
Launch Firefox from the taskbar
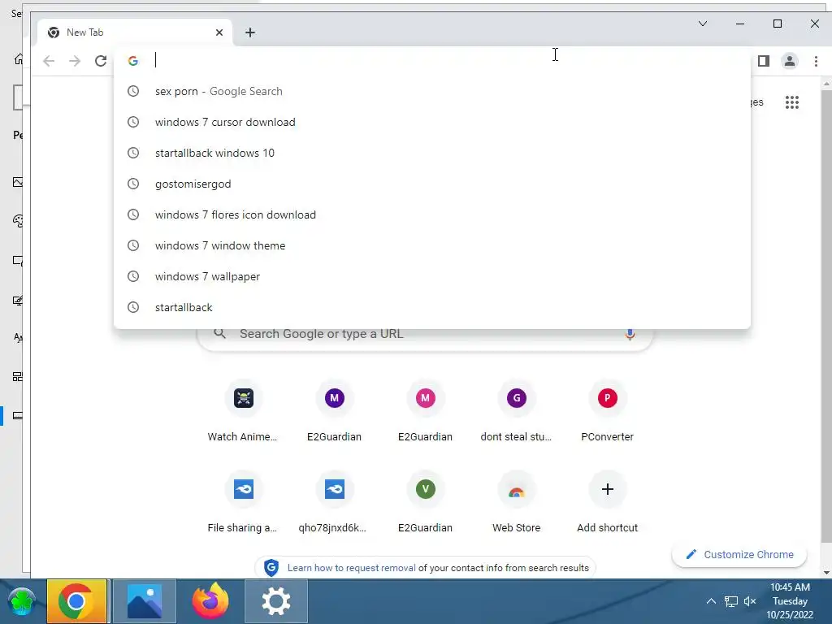tap(210, 602)
